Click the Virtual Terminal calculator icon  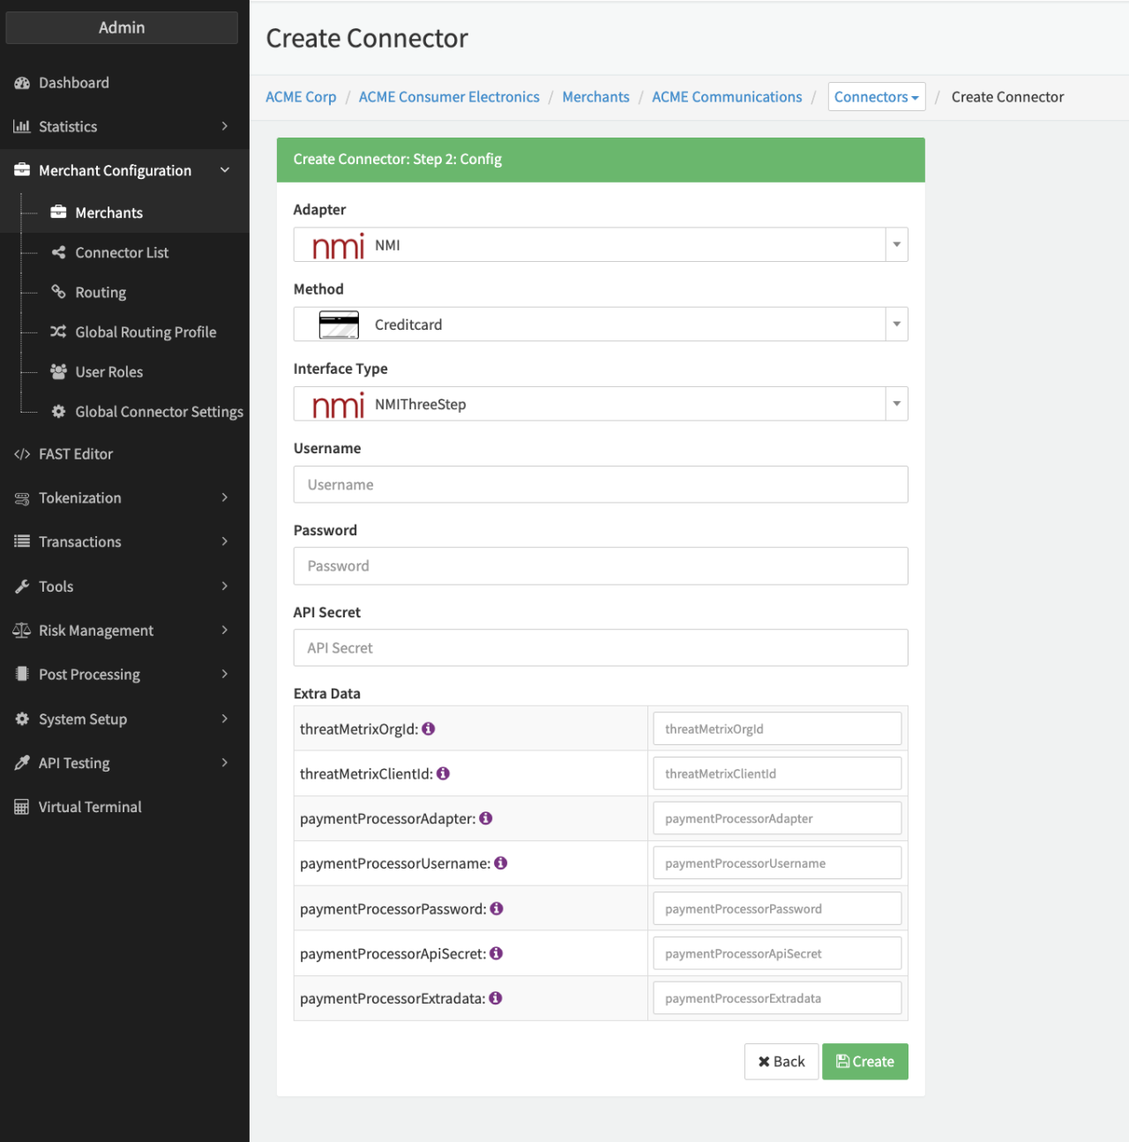pos(22,807)
